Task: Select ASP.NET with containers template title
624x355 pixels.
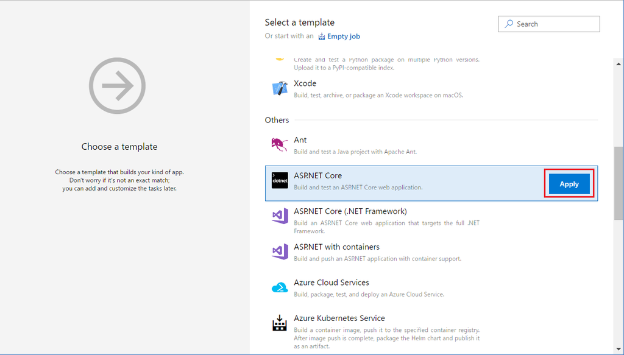Action: (336, 247)
